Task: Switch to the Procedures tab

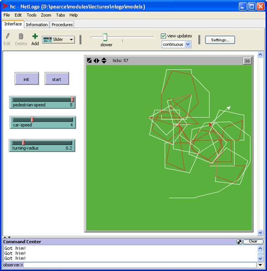Action: tap(62, 25)
